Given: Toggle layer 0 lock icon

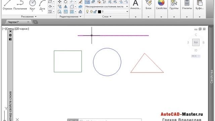Looking at the screenshot, I should pos(95,11).
